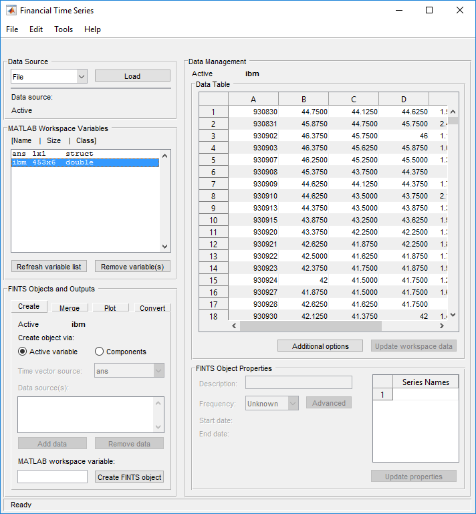Click Update properties button
The image size is (476, 514).
414,477
